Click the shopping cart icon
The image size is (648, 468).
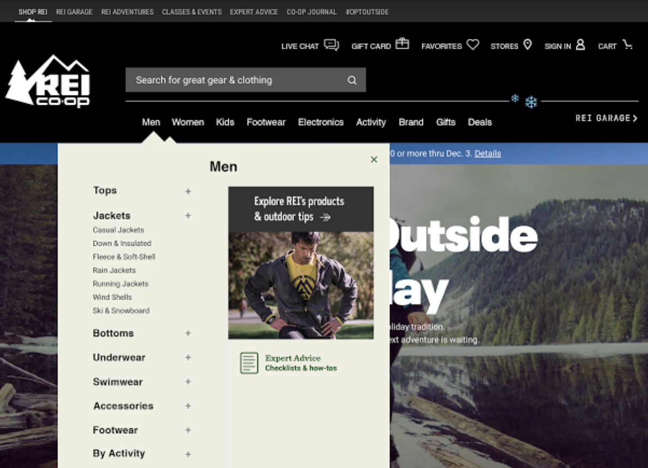pyautogui.click(x=628, y=45)
